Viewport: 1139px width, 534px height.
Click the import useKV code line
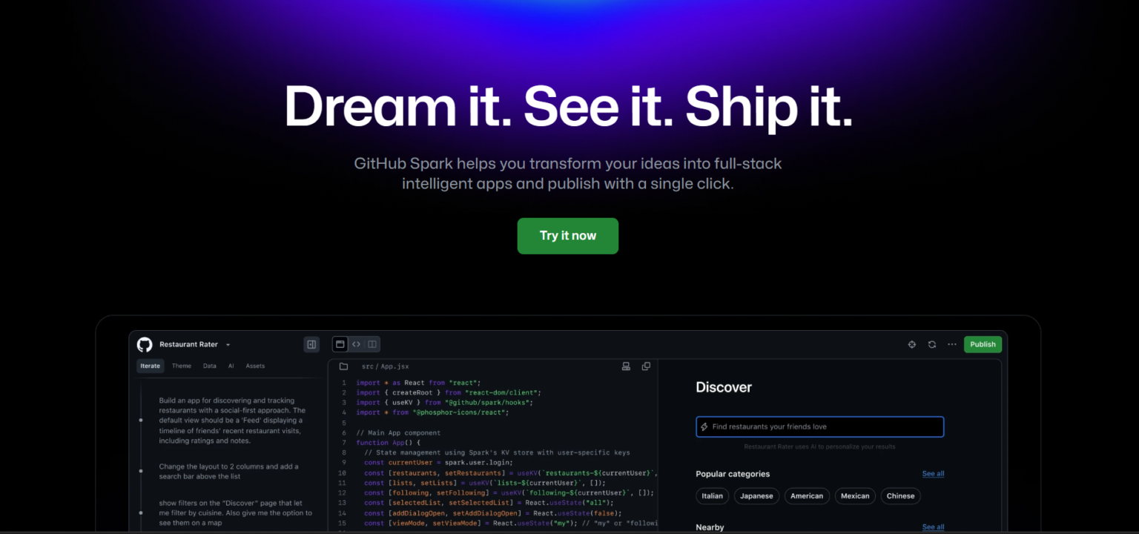click(x=445, y=402)
